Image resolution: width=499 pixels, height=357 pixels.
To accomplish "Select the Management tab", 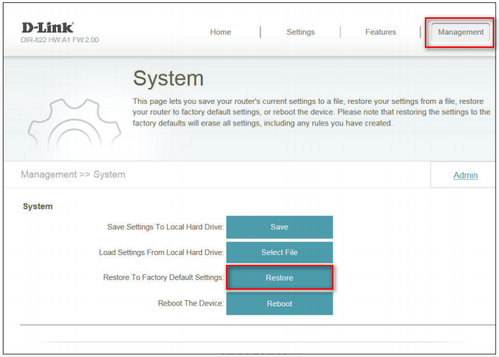I will (460, 32).
